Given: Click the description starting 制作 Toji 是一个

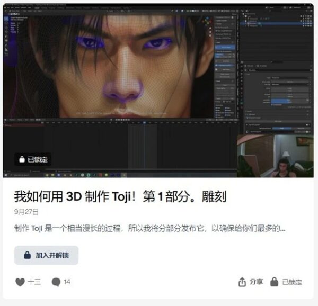Looking at the screenshot, I should [x=149, y=228].
